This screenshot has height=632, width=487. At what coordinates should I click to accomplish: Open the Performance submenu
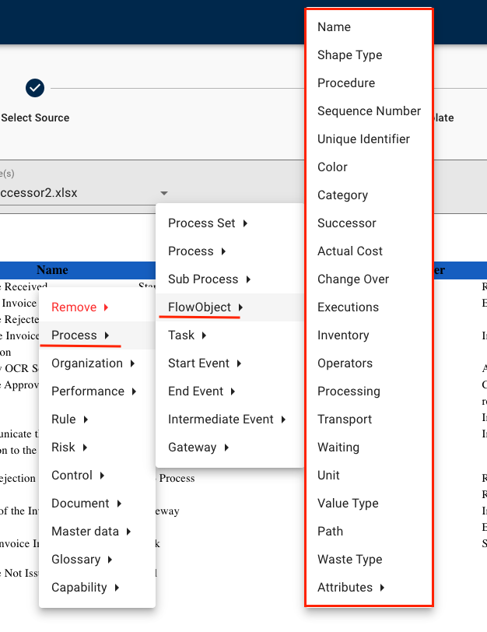tap(93, 391)
